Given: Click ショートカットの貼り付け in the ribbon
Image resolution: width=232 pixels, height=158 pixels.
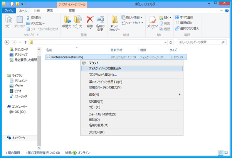Looking at the screenshot, I should 42,29.
